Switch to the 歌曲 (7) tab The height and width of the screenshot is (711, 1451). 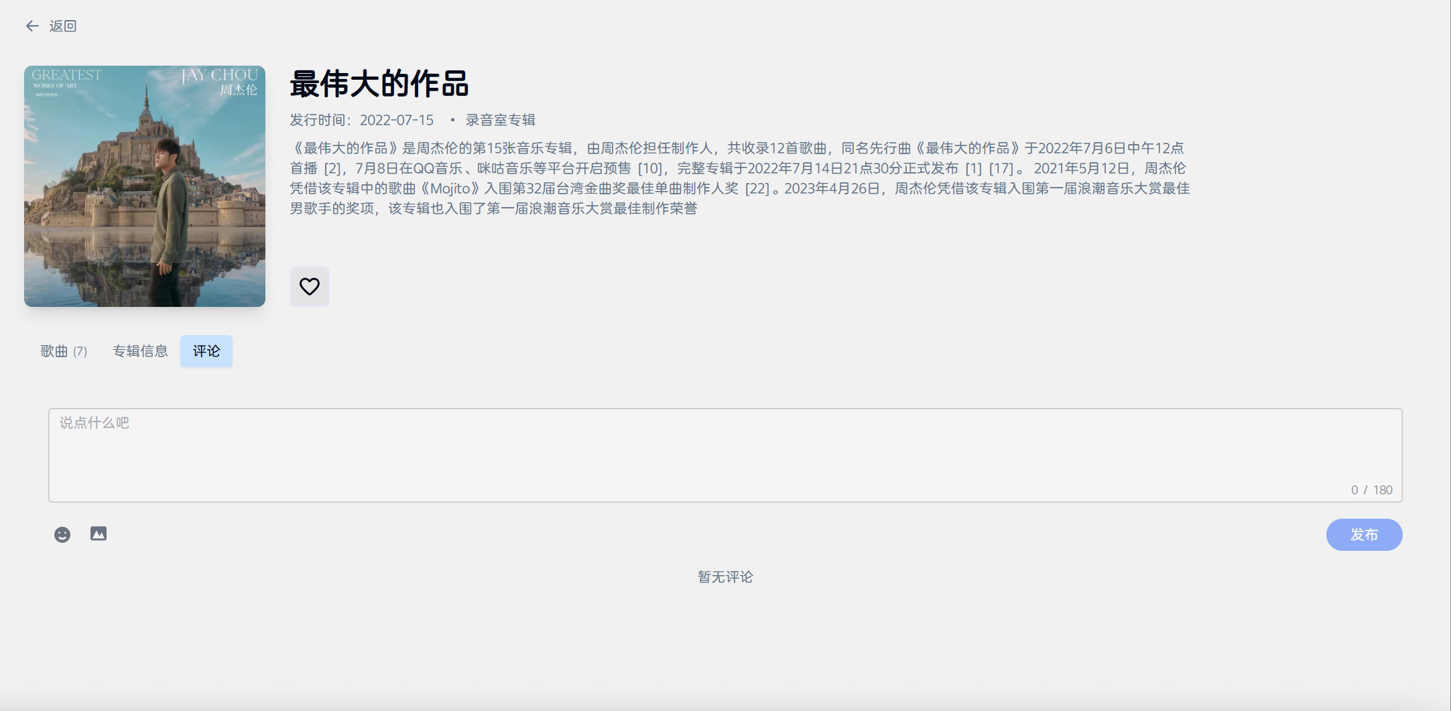pyautogui.click(x=64, y=351)
